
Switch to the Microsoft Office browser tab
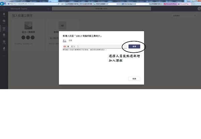tap(171, 4)
